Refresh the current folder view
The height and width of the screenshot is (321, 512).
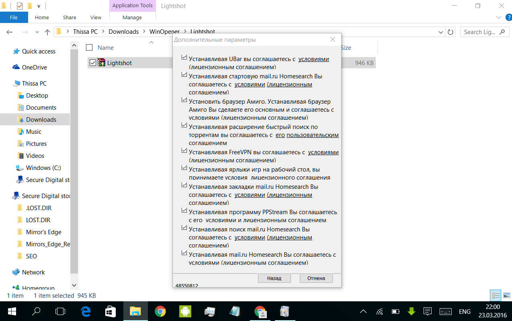pyautogui.click(x=451, y=32)
